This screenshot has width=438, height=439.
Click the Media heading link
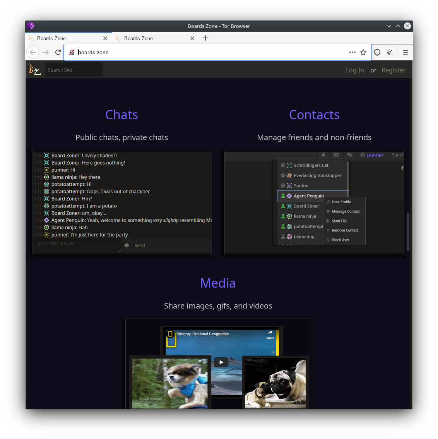point(218,283)
